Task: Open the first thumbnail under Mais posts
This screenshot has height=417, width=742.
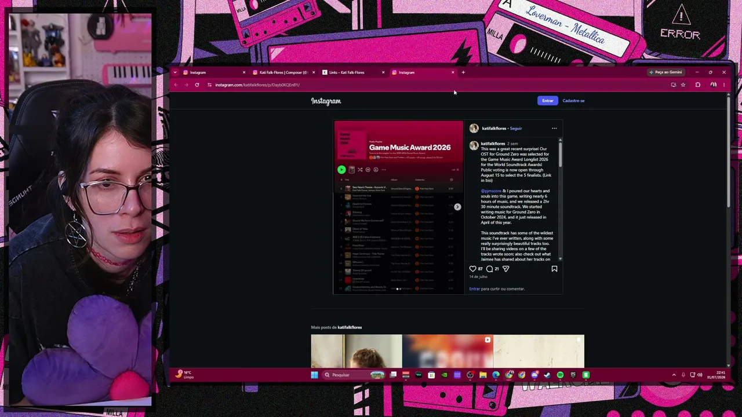Action: click(x=357, y=351)
